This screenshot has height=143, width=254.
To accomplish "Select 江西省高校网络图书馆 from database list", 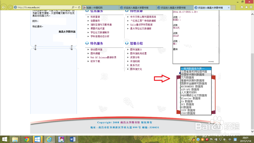I will pyautogui.click(x=196, y=71).
